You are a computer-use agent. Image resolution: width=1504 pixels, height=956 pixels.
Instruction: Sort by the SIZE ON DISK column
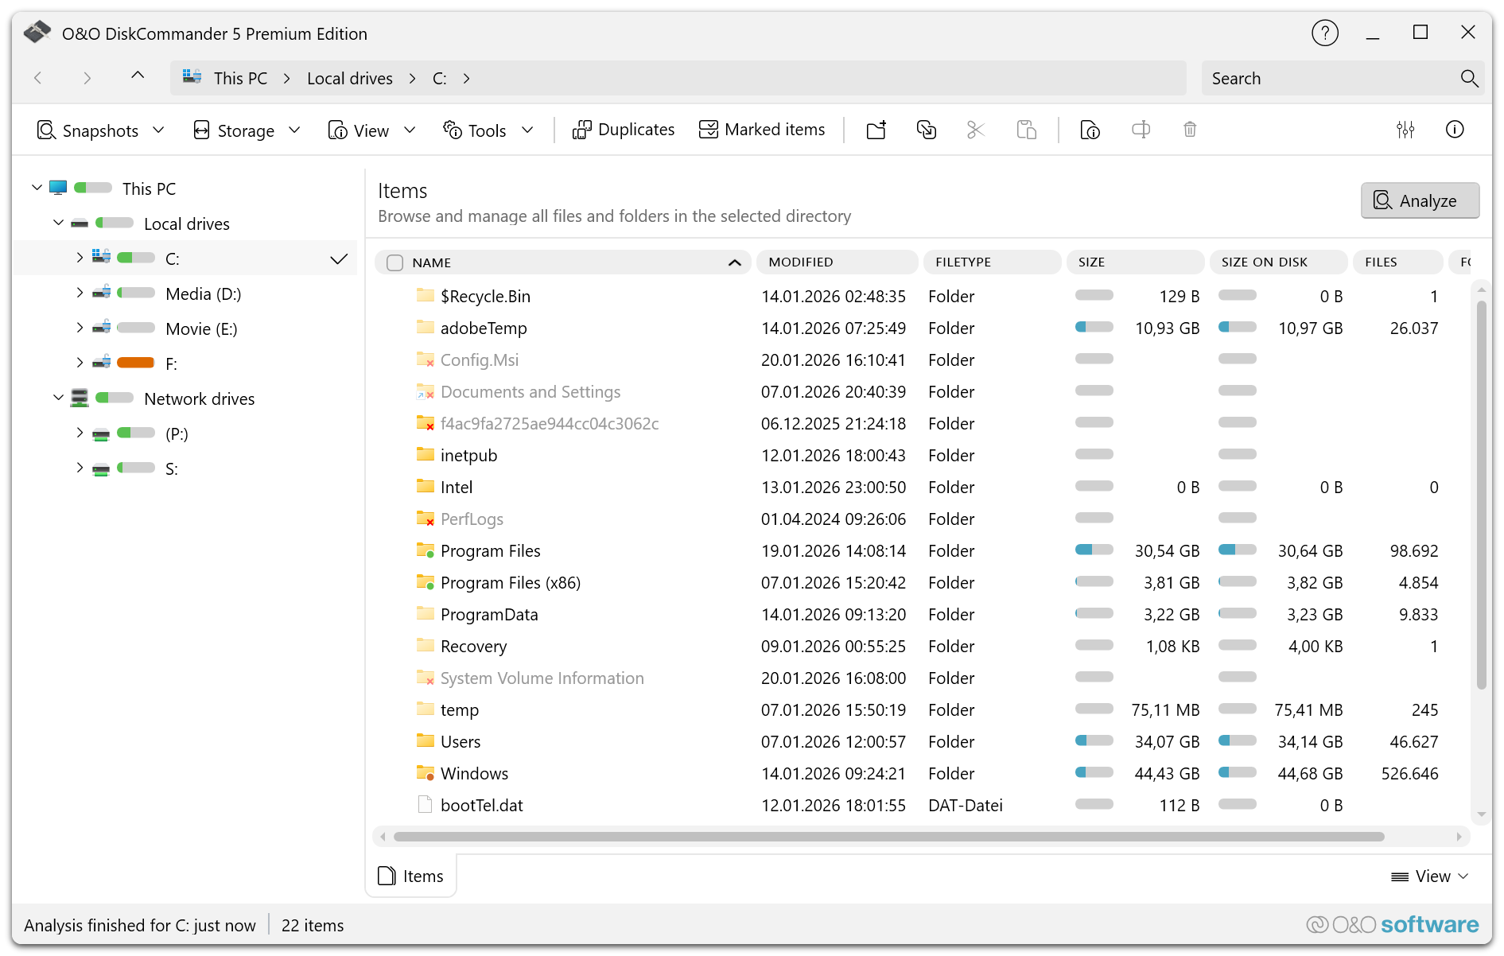[x=1264, y=262]
